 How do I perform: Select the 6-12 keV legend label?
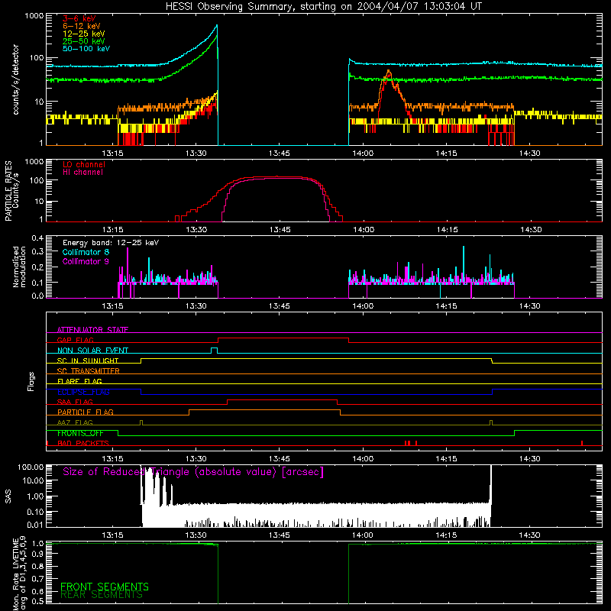(x=82, y=26)
